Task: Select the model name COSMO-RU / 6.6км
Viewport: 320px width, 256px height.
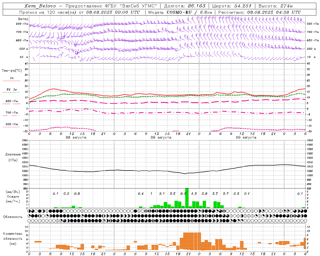Action: point(189,12)
